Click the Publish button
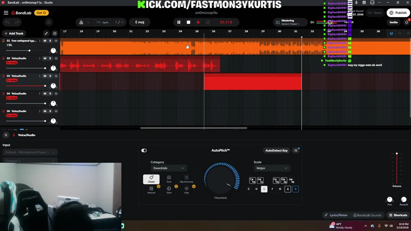 tap(398, 13)
